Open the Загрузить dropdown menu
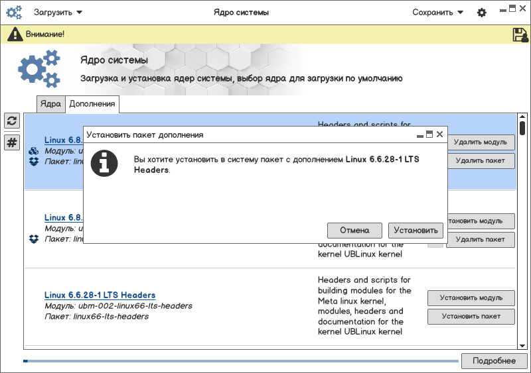The width and height of the screenshot is (531, 373). point(58,13)
